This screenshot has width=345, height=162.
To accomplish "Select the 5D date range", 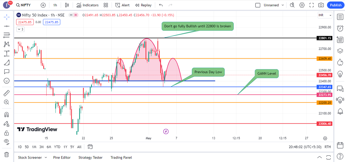I will [x=27, y=147].
